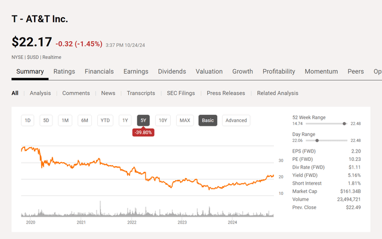View Press Releases

pos(226,93)
